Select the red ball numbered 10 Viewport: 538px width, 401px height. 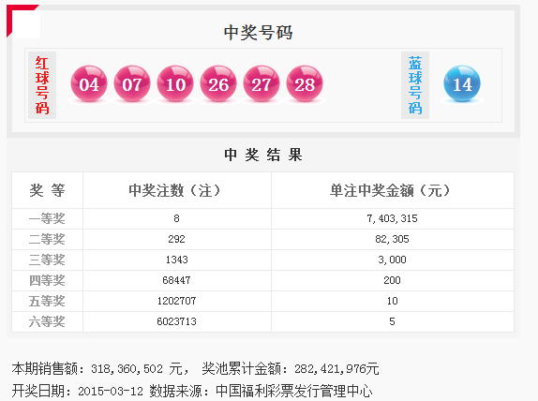[175, 83]
